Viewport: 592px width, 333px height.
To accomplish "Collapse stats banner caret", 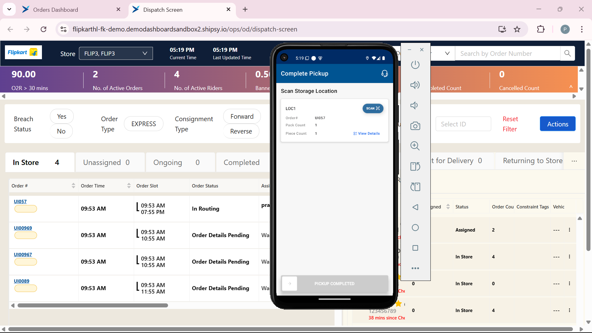I will click(x=571, y=87).
